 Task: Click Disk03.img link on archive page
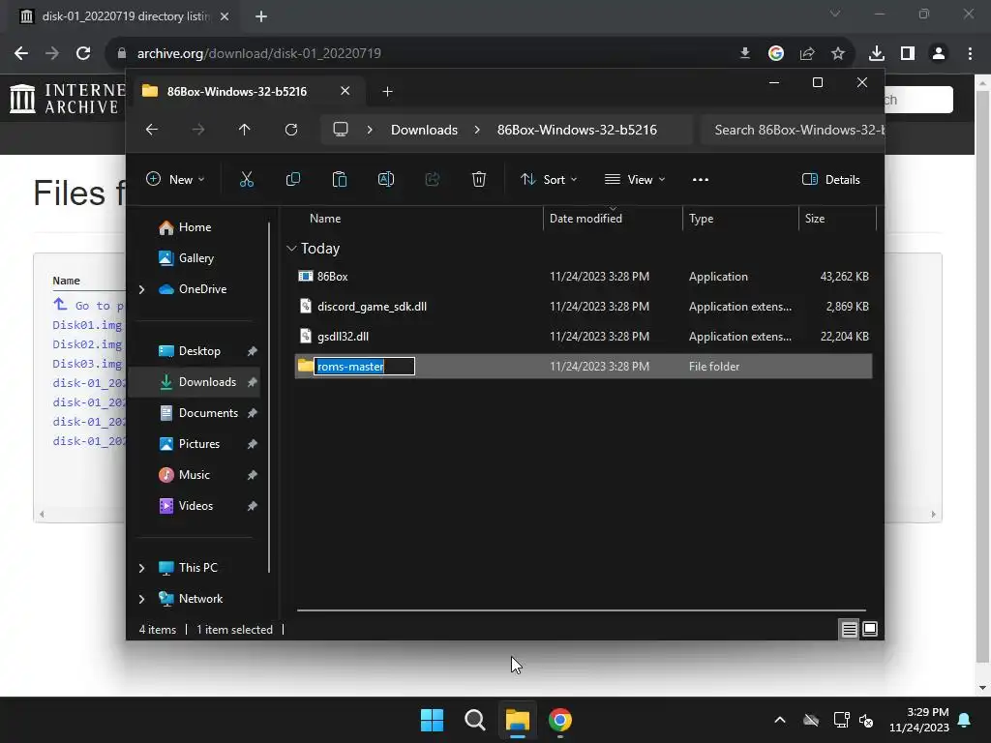coord(87,364)
